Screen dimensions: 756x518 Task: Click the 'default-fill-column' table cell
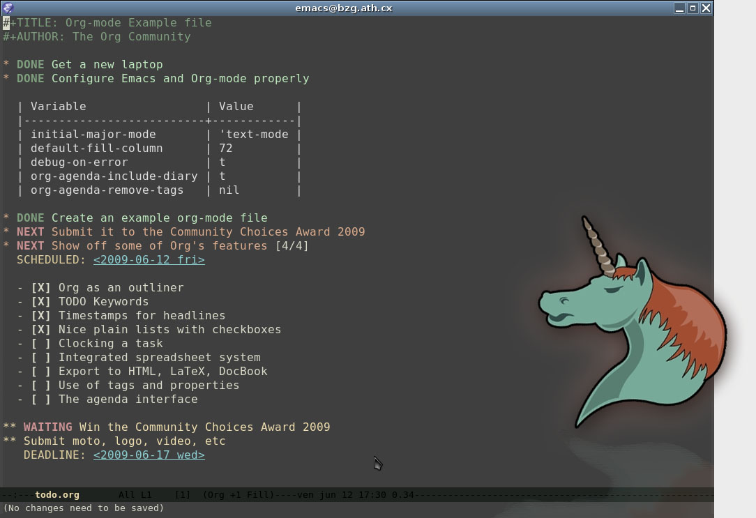point(96,148)
